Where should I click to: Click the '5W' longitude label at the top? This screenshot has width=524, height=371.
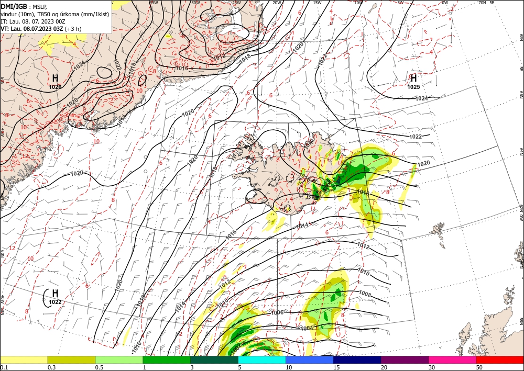pos(400,3)
